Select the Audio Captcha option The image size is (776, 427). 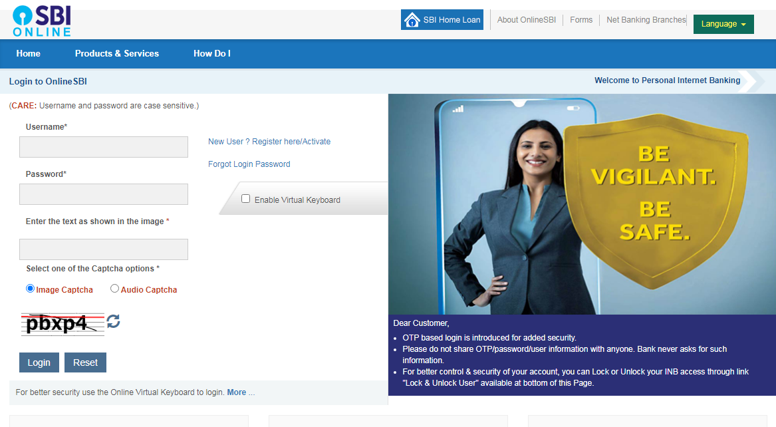pos(114,289)
